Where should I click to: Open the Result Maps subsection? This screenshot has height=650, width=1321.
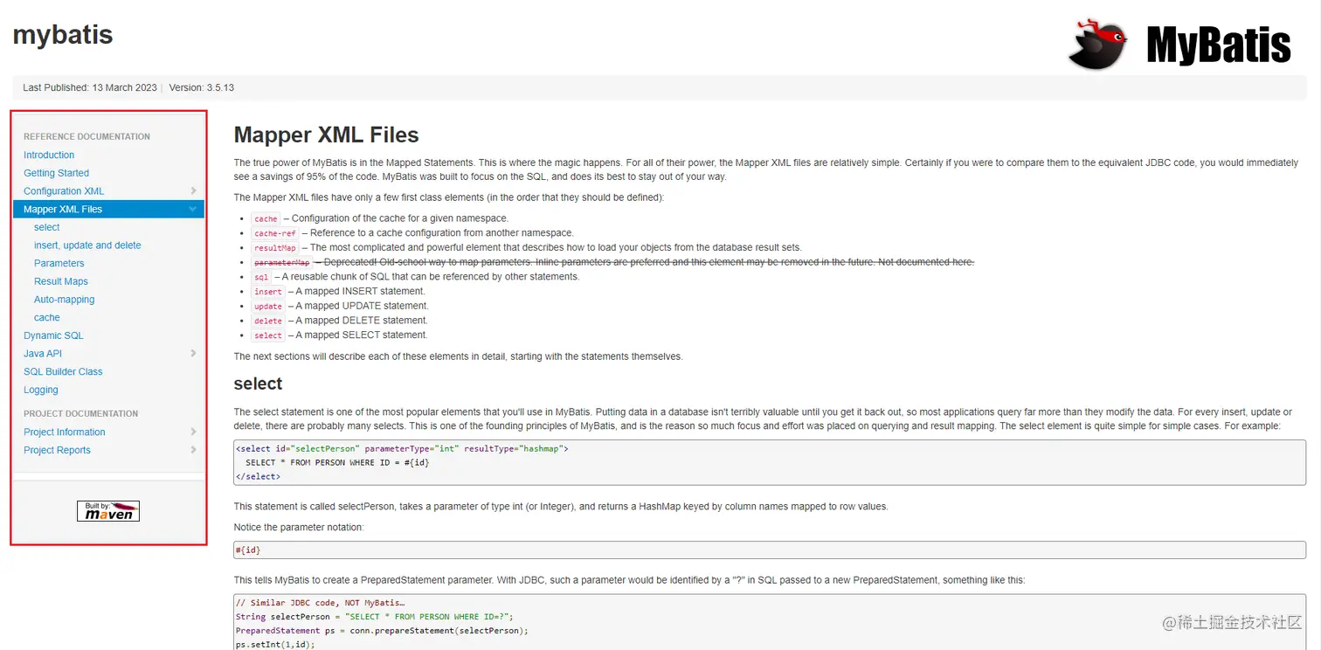tap(61, 281)
